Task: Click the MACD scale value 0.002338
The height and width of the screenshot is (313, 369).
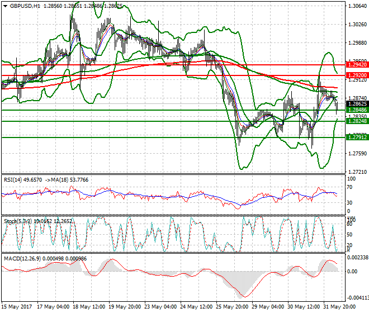Action: pos(358,258)
